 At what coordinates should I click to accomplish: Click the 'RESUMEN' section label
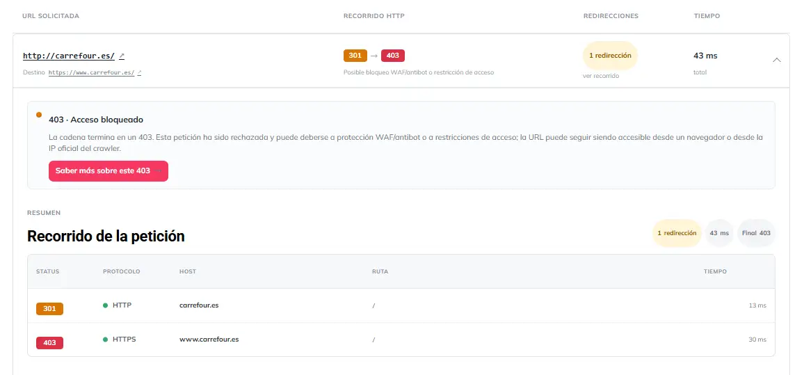(x=44, y=212)
